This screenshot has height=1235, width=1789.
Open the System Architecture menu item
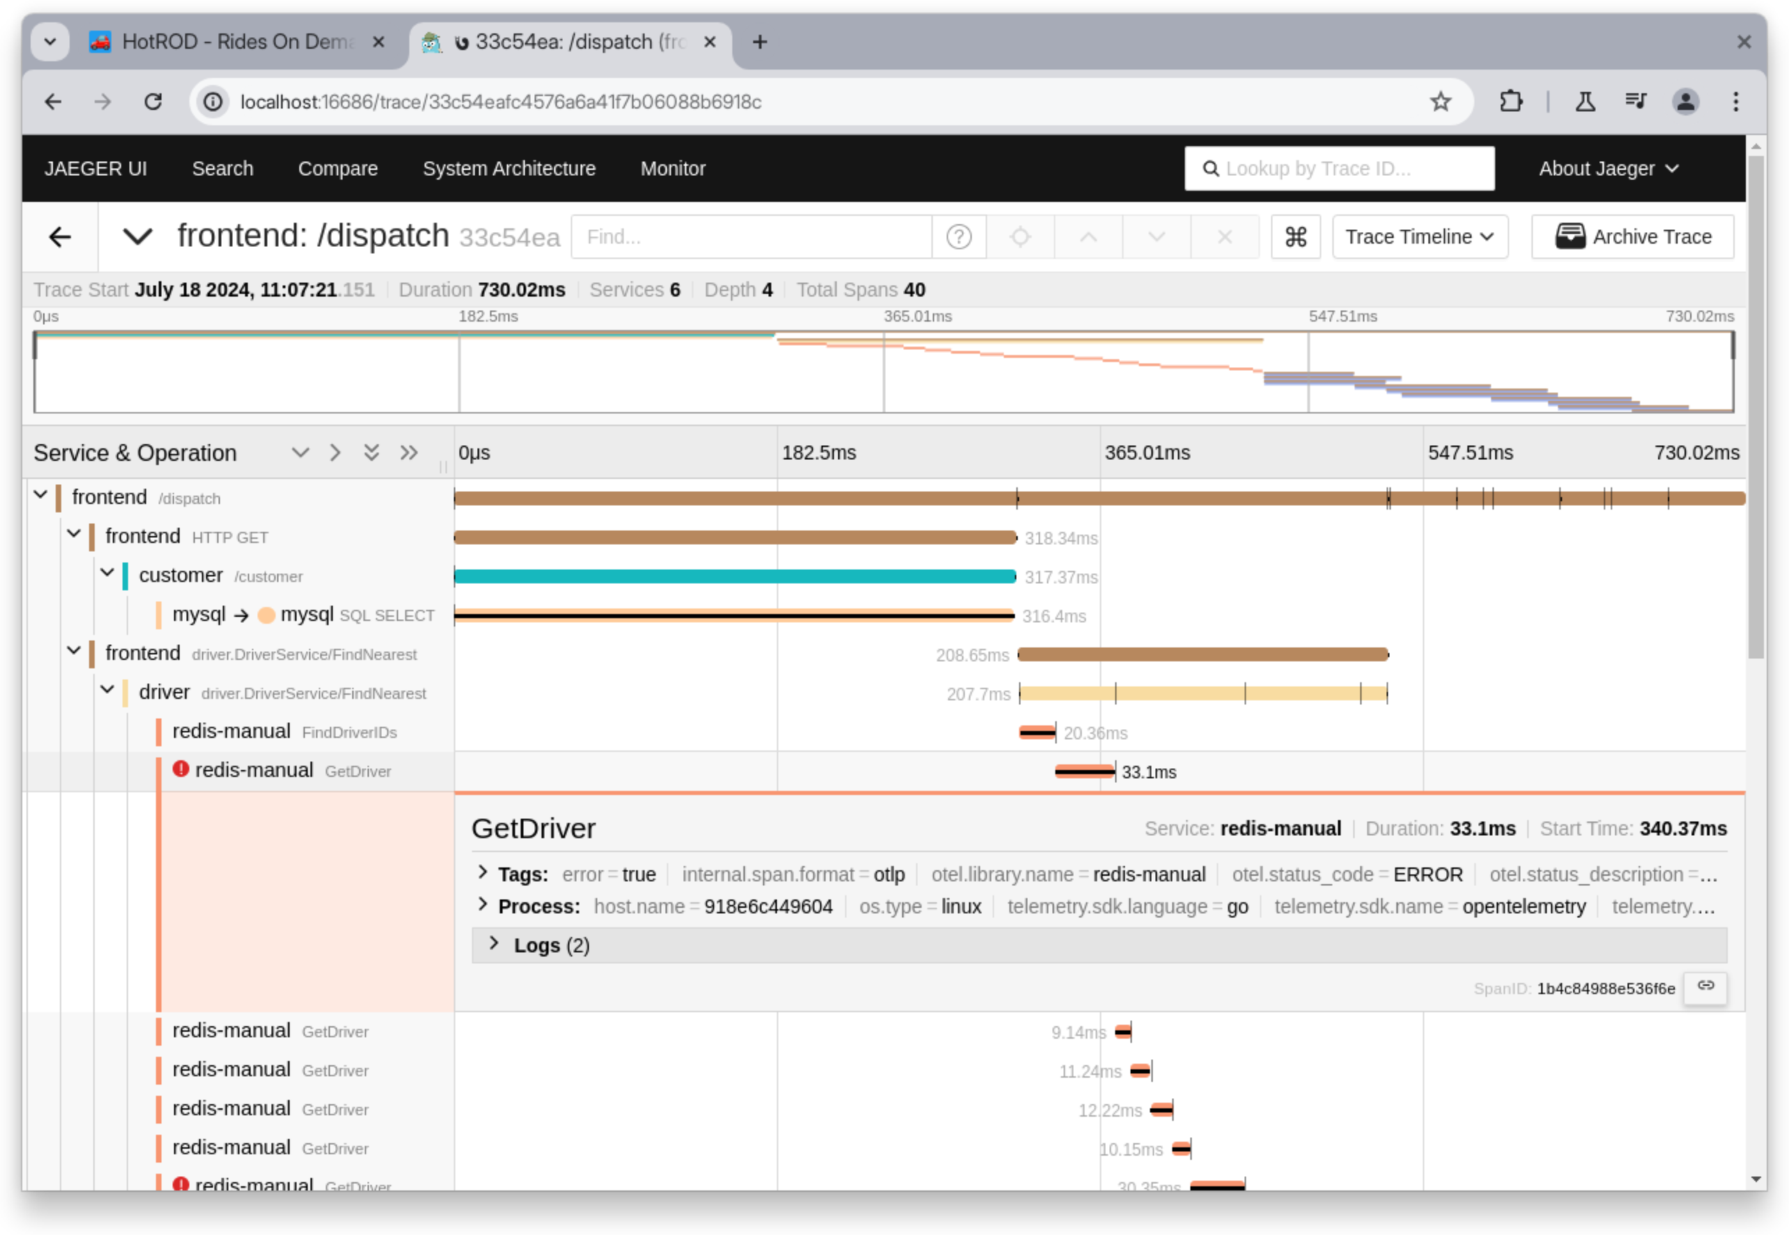point(509,168)
